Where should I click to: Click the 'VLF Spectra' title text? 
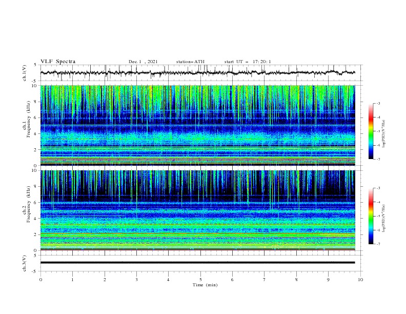[58, 62]
